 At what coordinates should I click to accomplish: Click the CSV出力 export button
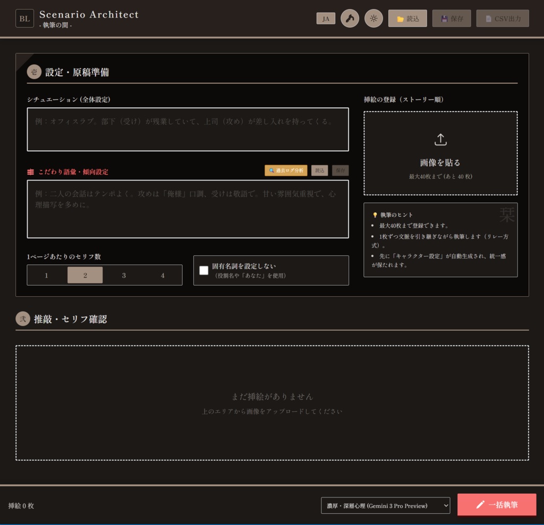[x=501, y=18]
